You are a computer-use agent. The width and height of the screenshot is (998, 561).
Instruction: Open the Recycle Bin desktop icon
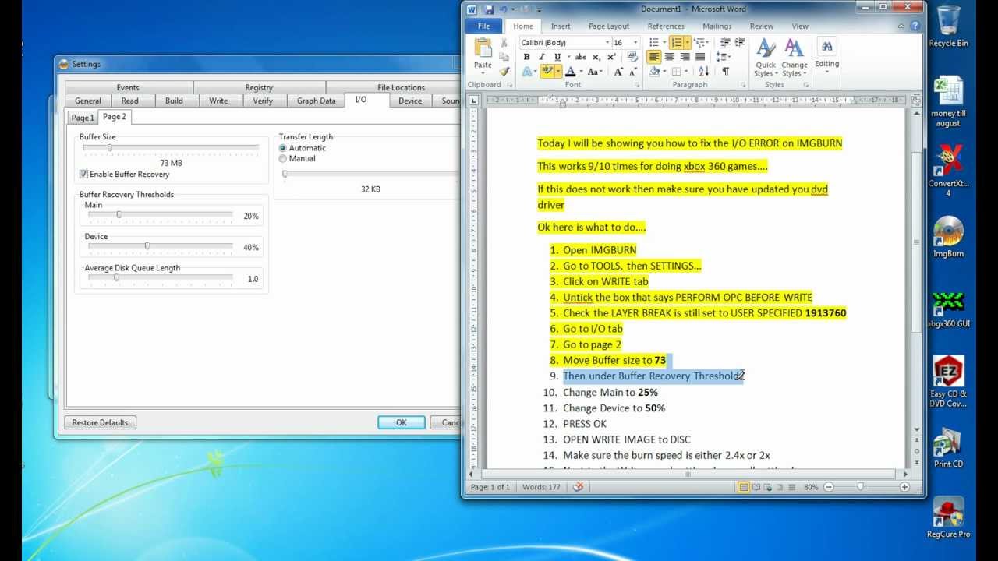coord(948,26)
